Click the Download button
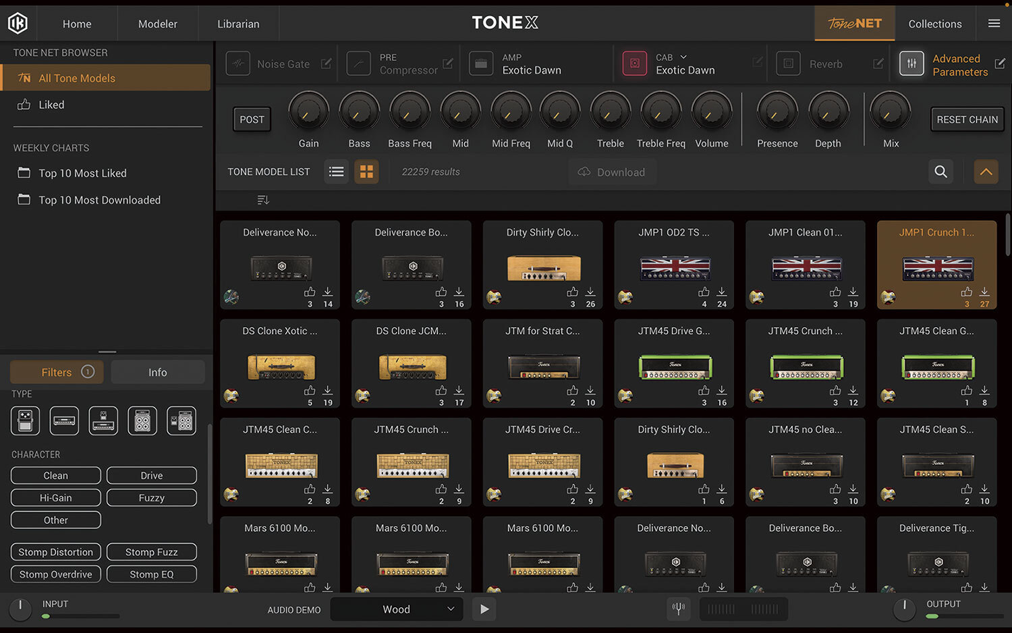This screenshot has width=1012, height=633. click(x=612, y=172)
